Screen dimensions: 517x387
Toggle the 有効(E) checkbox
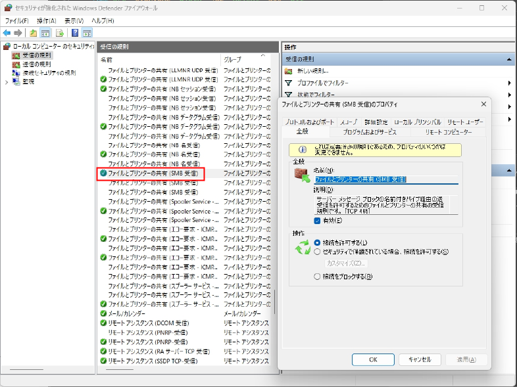318,221
